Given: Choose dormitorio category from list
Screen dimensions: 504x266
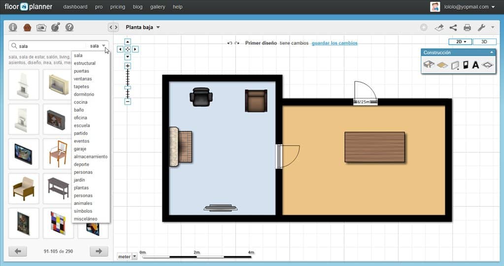Looking at the screenshot, I should [x=84, y=95].
